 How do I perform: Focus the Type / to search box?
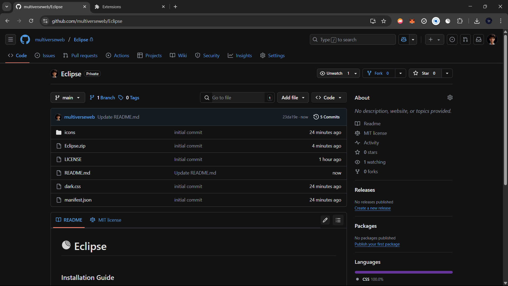pos(352,40)
